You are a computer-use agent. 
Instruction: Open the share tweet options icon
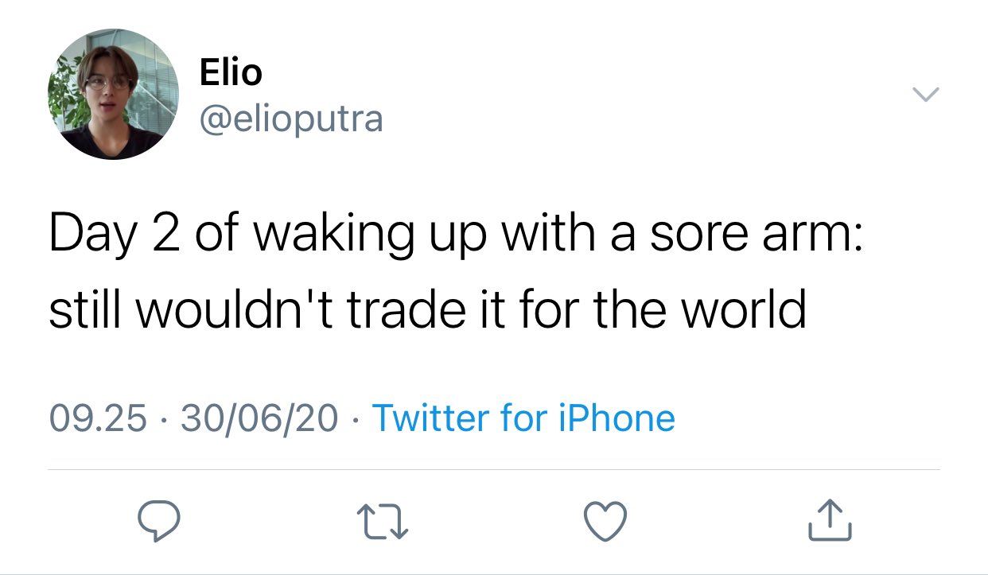click(x=830, y=521)
